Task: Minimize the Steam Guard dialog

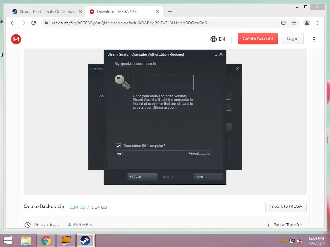Action: pos(216,55)
